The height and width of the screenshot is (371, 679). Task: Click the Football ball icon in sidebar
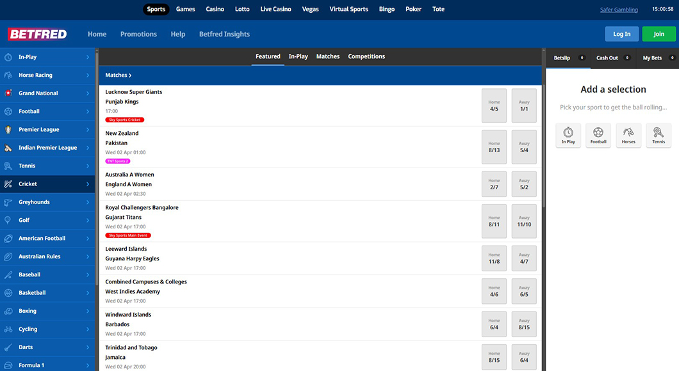(x=8, y=111)
